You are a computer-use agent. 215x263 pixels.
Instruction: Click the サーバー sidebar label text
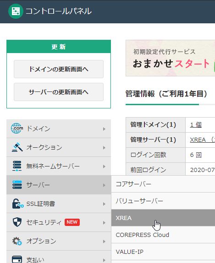tap(38, 185)
